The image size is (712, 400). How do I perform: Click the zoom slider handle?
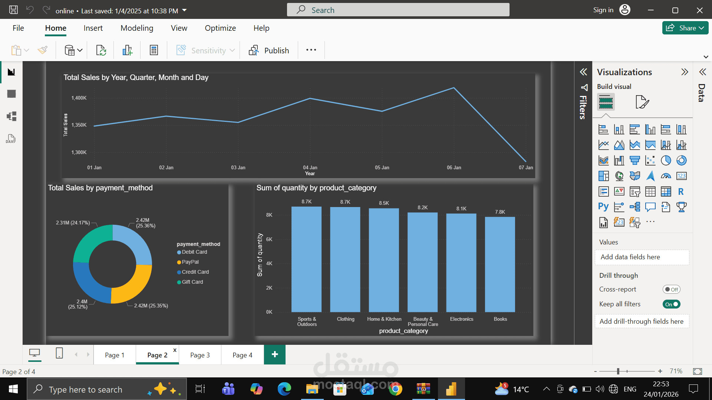coord(618,371)
